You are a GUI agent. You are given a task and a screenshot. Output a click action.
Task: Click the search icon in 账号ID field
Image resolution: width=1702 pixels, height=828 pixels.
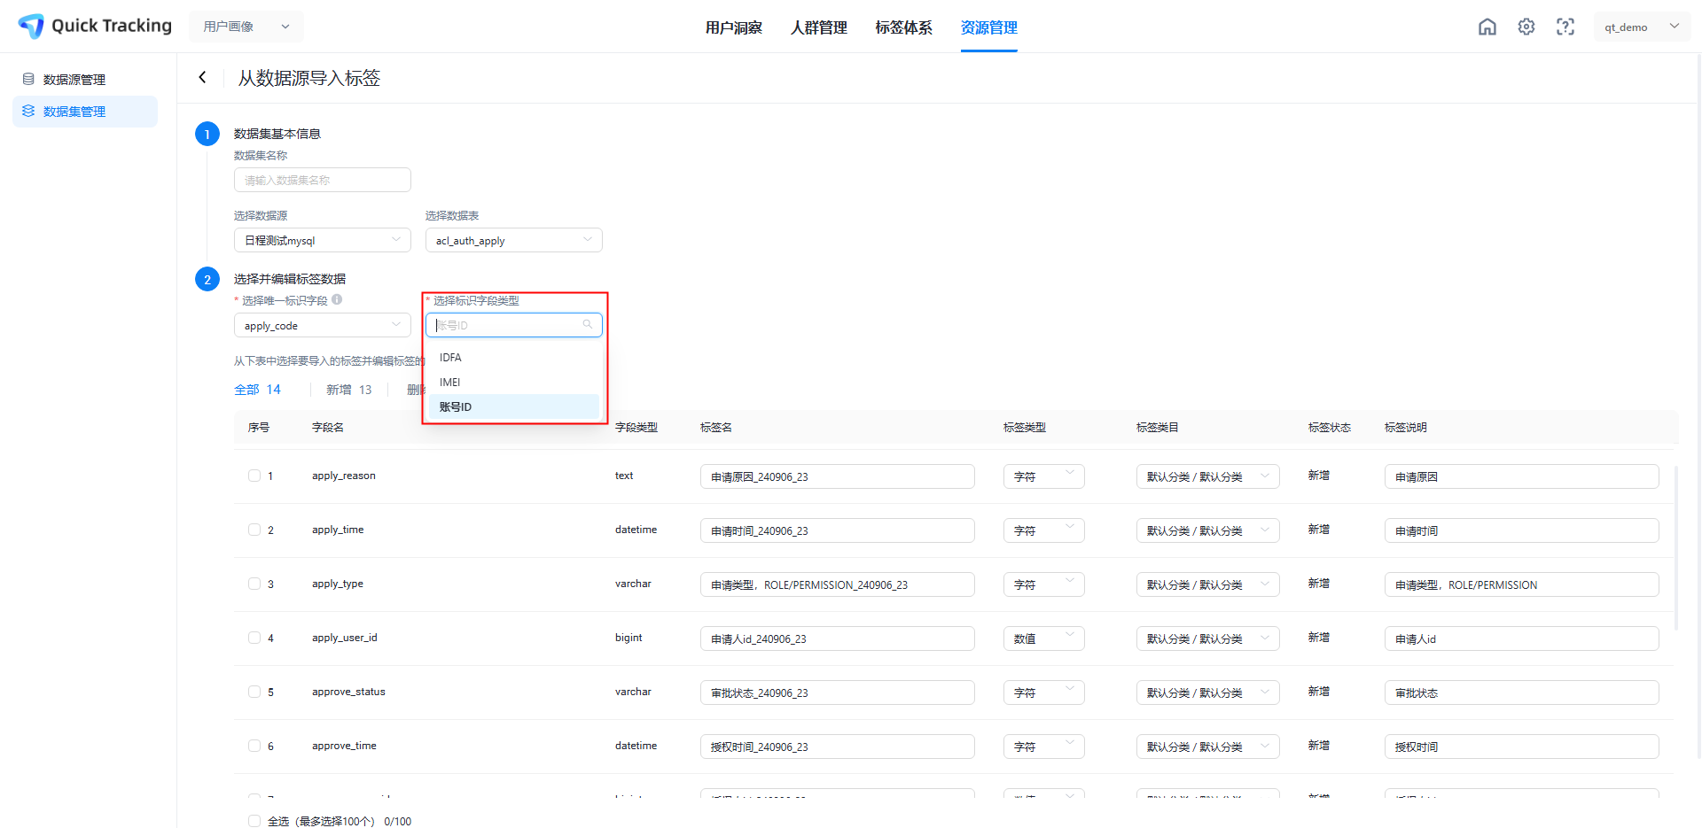[587, 325]
